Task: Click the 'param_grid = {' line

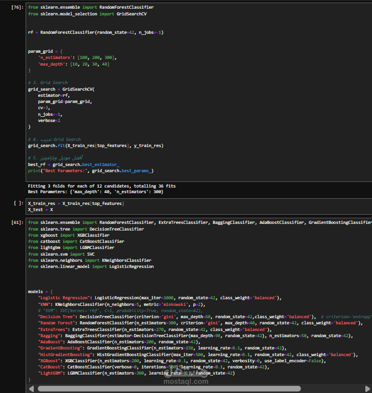Action: click(46, 51)
